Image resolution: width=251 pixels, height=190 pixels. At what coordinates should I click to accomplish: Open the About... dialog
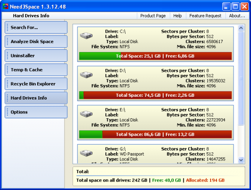click(x=237, y=16)
